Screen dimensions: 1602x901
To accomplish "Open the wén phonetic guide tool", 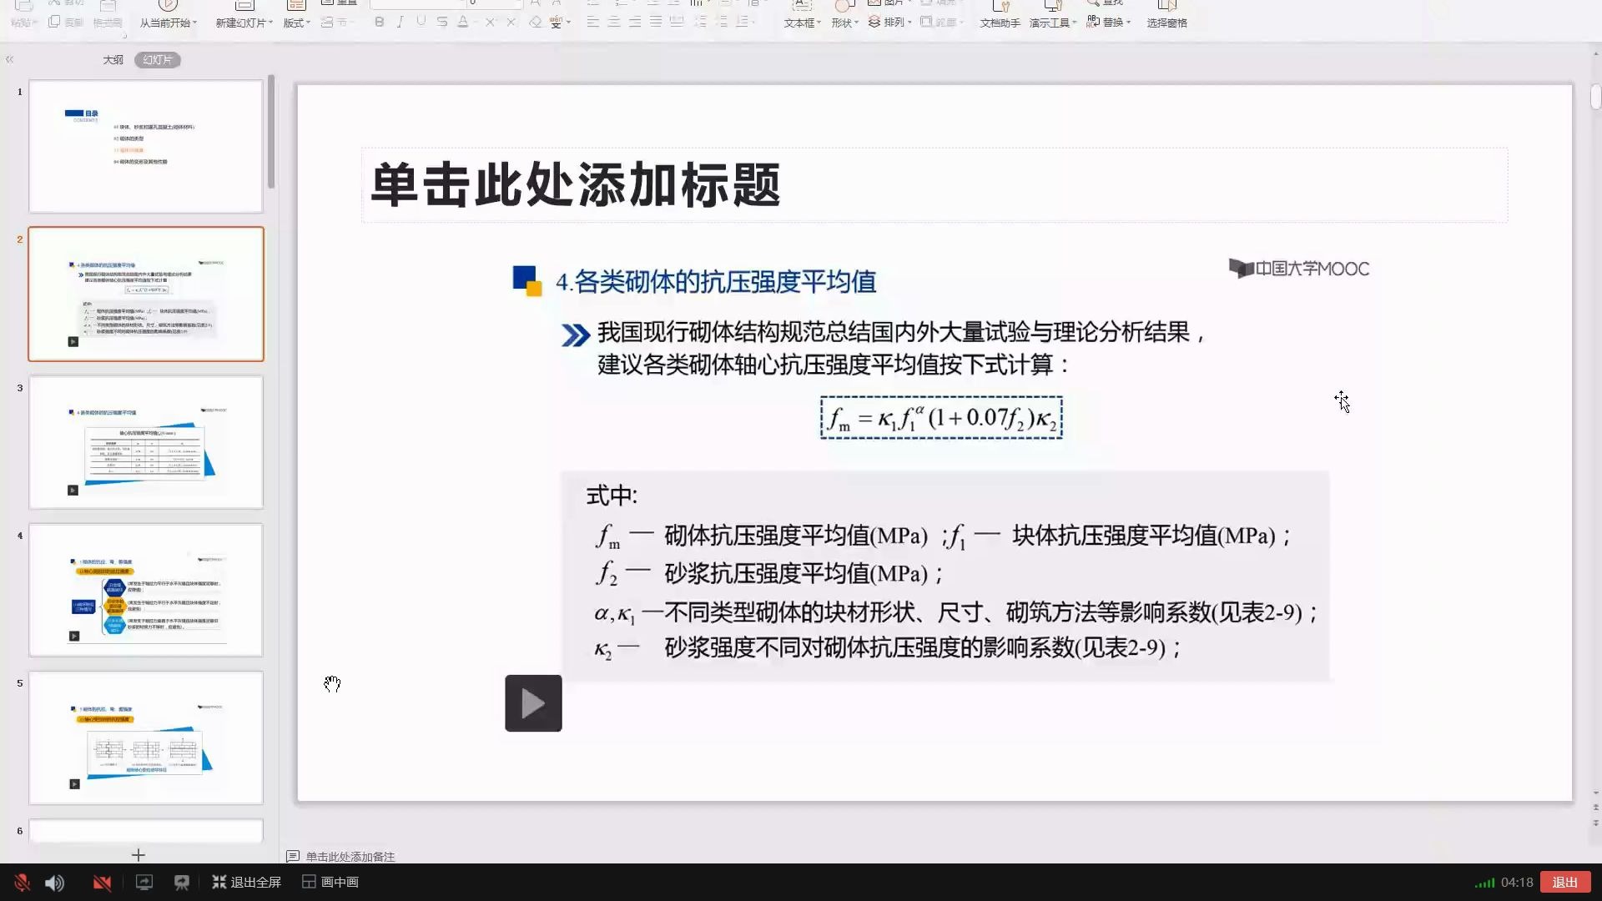I will 557,22.
